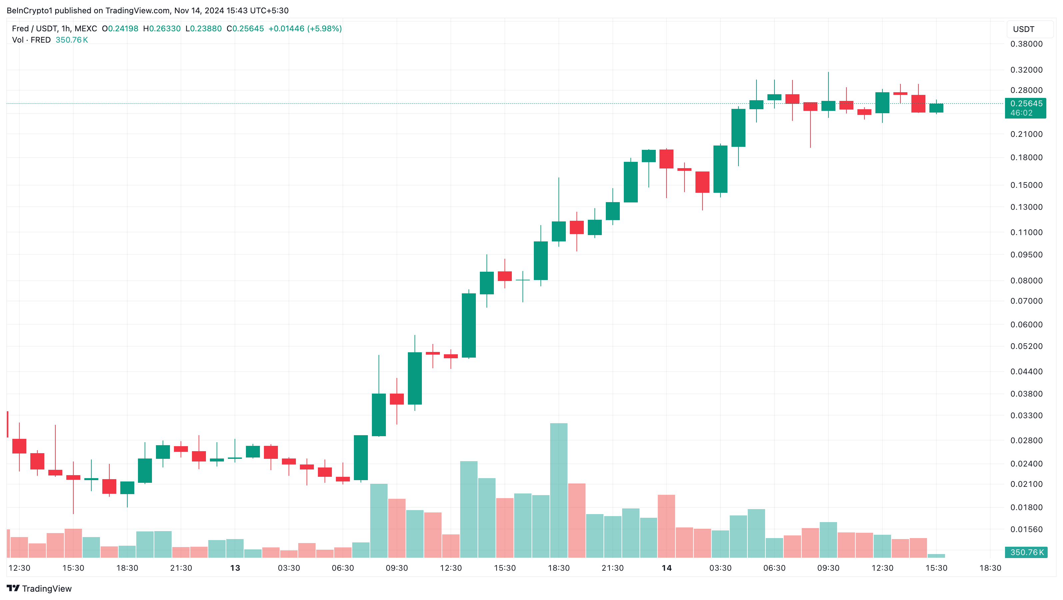Select the 13 date marker on timeline

(x=235, y=568)
